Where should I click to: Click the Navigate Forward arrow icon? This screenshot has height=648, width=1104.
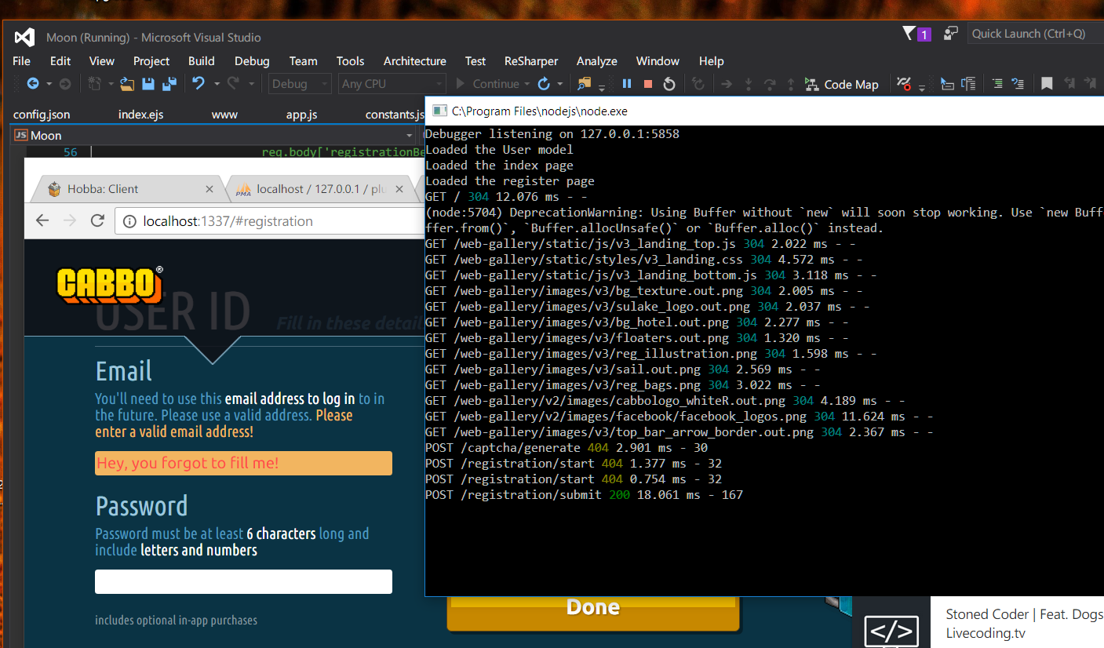point(65,84)
